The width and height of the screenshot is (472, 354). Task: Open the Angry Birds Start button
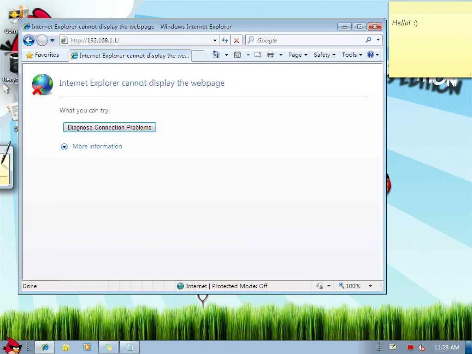[12, 346]
